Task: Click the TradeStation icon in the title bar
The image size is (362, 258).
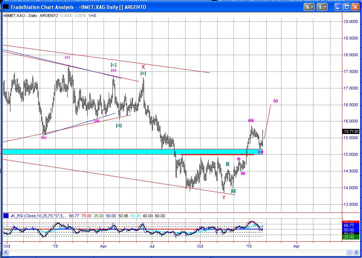Action: point(6,7)
